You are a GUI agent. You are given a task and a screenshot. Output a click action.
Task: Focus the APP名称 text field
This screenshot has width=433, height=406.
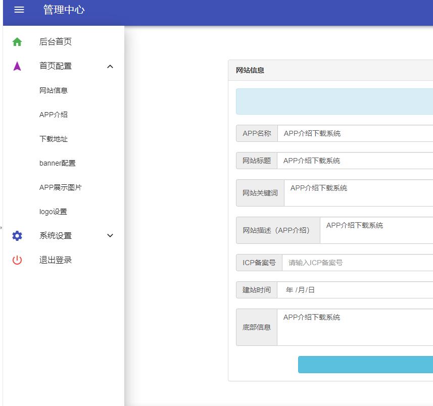point(355,134)
